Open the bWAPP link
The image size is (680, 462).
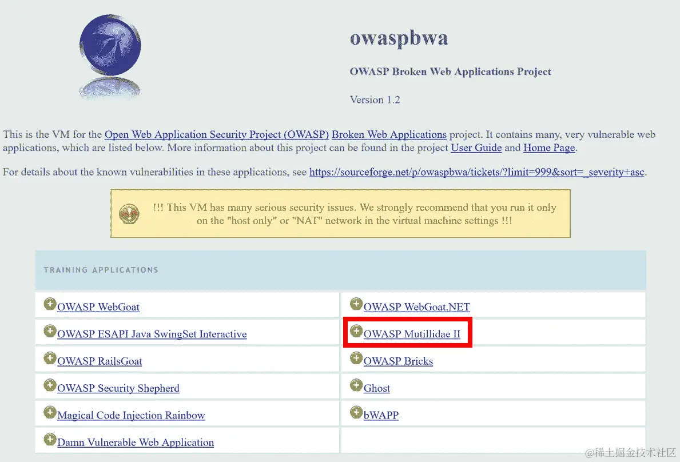pos(381,415)
